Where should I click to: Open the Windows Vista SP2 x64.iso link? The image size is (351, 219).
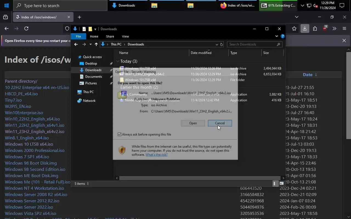30,213
